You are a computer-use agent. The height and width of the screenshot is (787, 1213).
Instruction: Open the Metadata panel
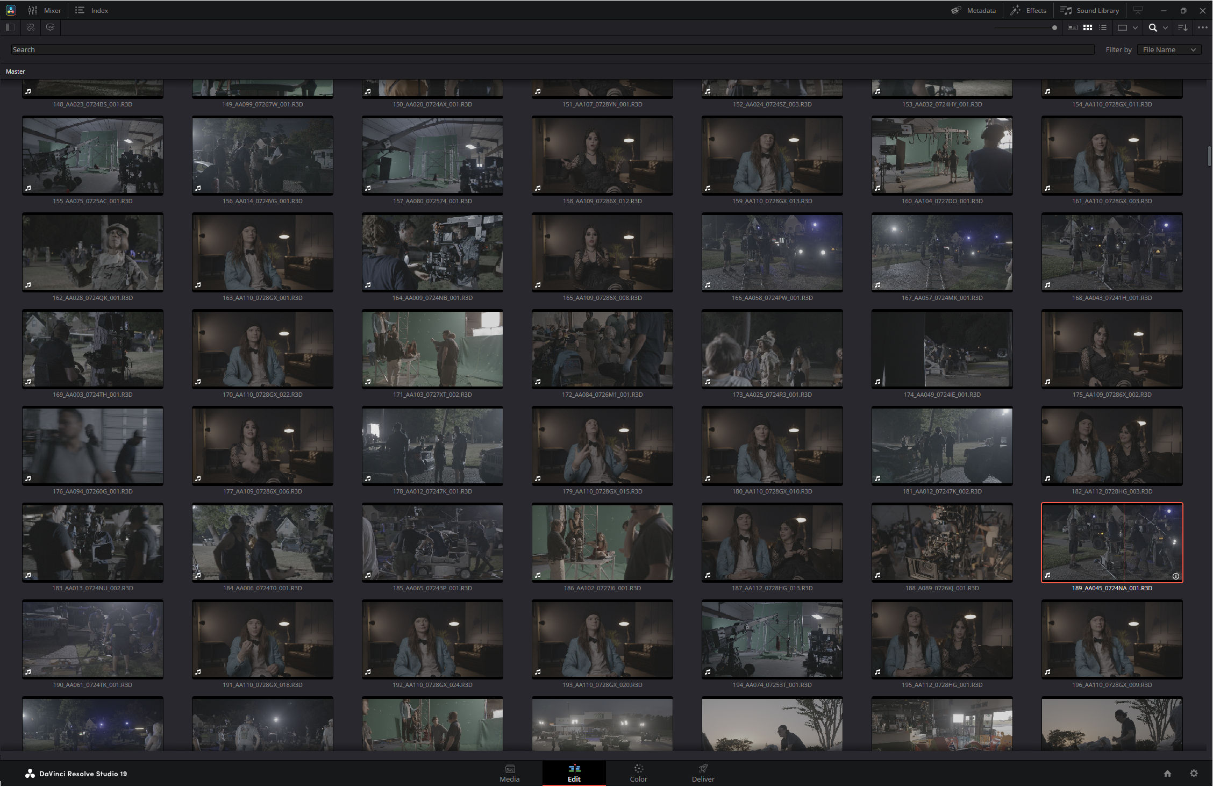[973, 10]
